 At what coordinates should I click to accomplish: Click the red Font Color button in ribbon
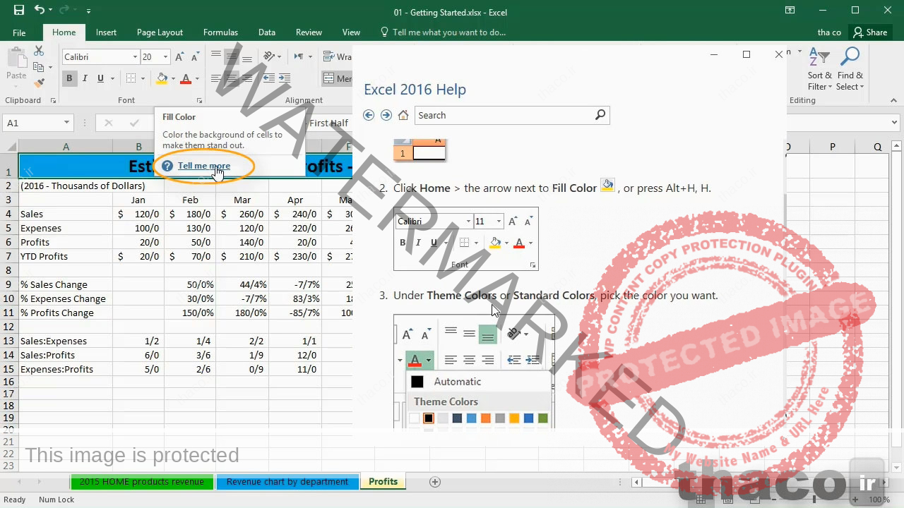coord(186,78)
